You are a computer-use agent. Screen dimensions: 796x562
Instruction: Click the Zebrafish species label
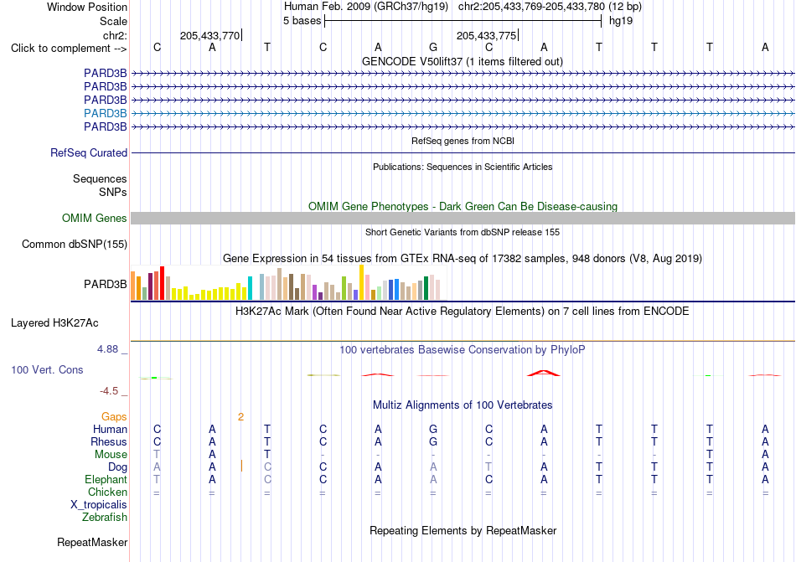click(105, 518)
